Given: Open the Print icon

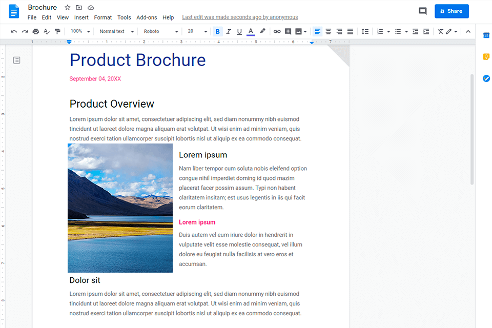Looking at the screenshot, I should coord(35,31).
